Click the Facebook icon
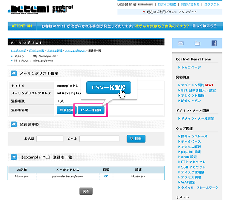Image resolution: width=230 pixels, height=200 pixels. point(214,43)
